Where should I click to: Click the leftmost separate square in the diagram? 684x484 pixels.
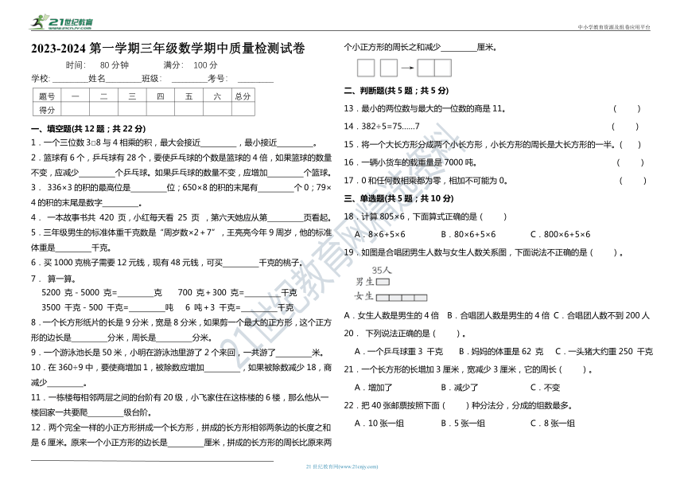366,68
